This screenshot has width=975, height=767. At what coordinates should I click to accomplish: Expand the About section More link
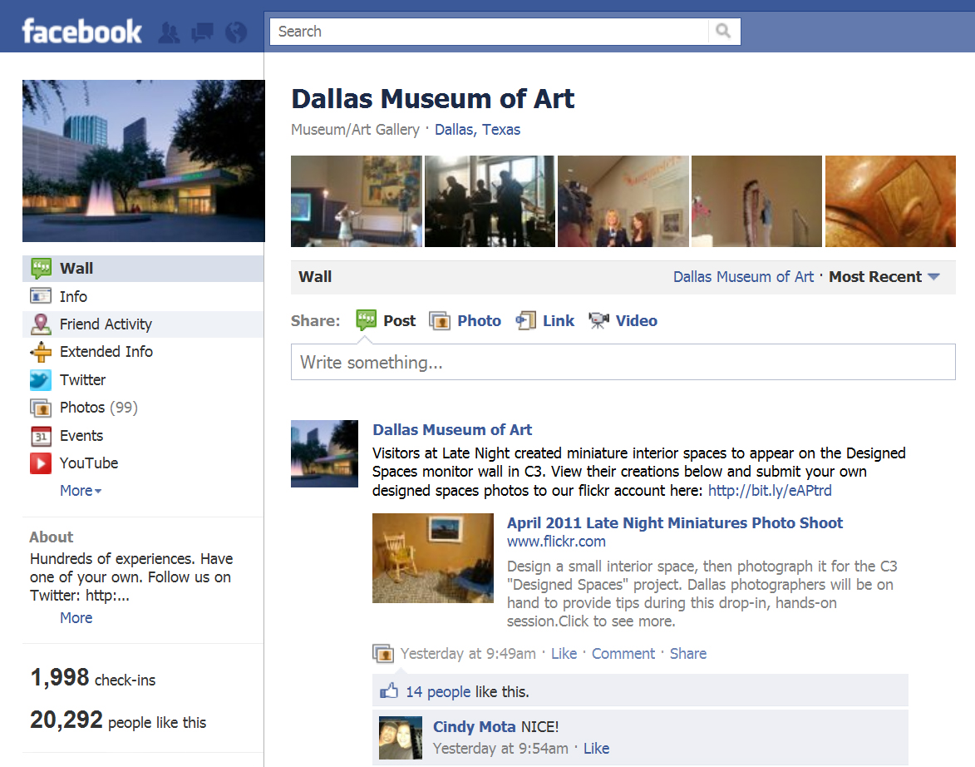coord(76,617)
